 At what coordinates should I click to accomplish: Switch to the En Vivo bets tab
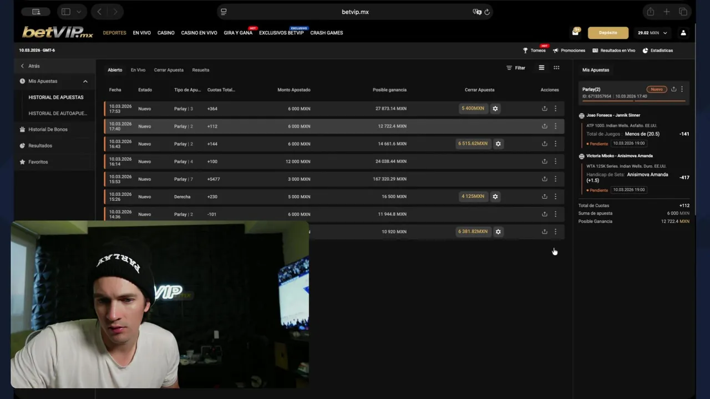tap(138, 70)
